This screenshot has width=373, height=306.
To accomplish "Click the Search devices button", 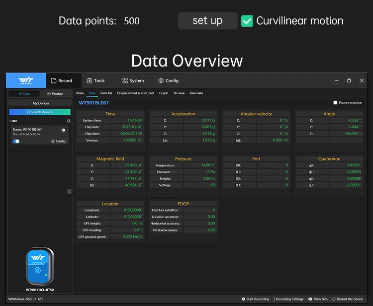I will pyautogui.click(x=40, y=112).
